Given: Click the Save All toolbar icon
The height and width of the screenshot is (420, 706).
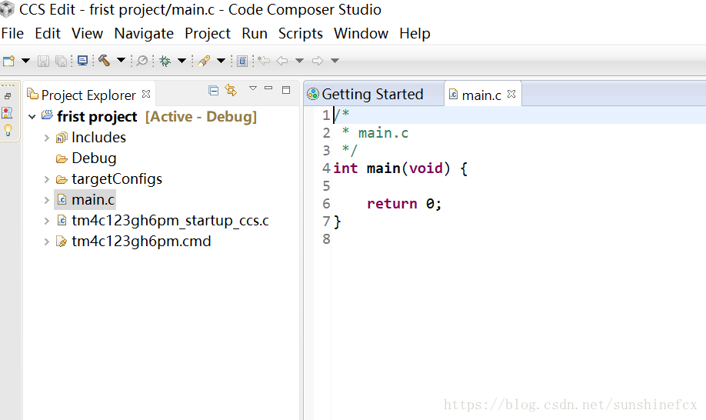Looking at the screenshot, I should point(61,61).
